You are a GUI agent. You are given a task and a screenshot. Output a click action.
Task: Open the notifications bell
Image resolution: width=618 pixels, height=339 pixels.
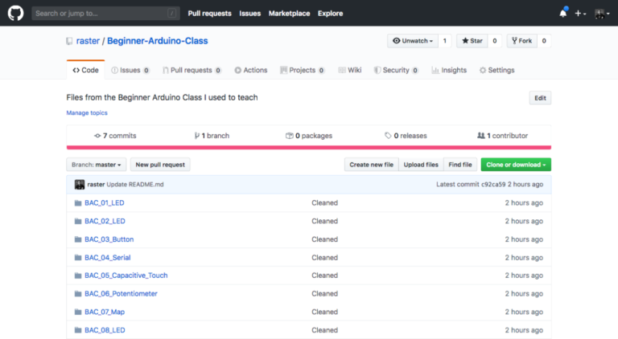[x=562, y=13]
